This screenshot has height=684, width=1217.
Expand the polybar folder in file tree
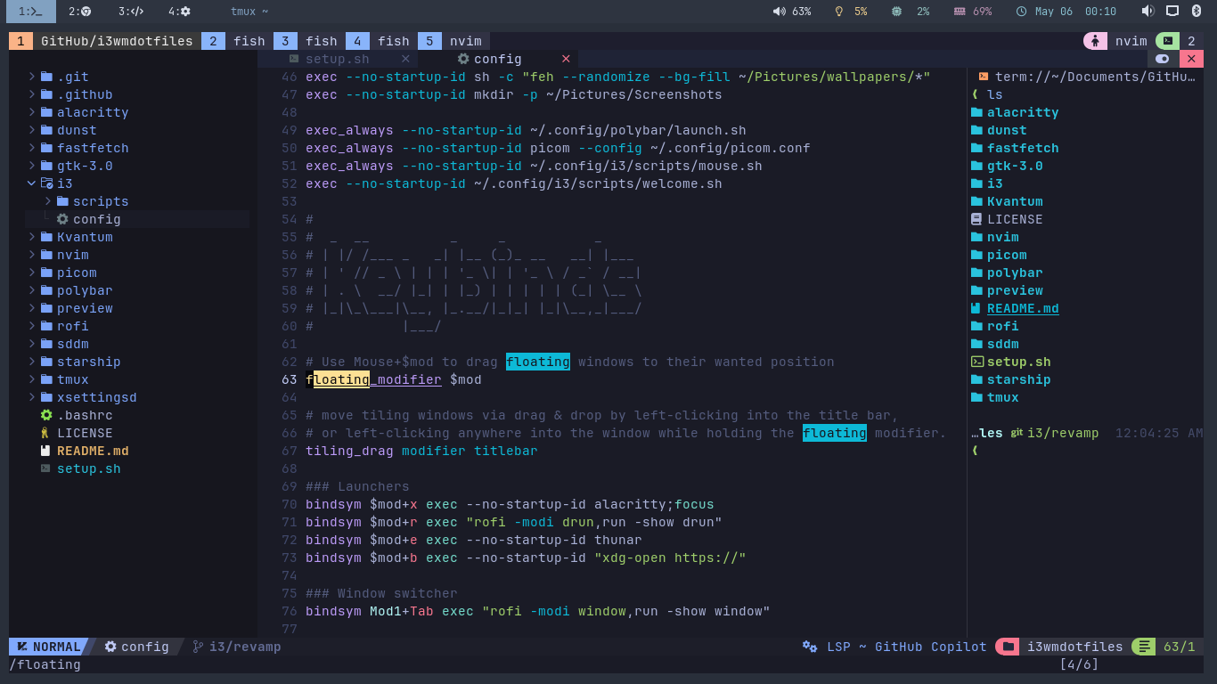pyautogui.click(x=32, y=290)
